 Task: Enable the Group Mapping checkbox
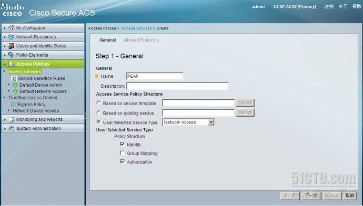[122, 153]
